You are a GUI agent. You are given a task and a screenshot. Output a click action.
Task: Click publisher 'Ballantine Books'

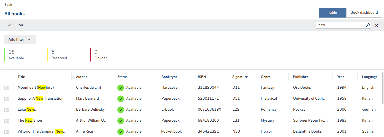(x=307, y=132)
